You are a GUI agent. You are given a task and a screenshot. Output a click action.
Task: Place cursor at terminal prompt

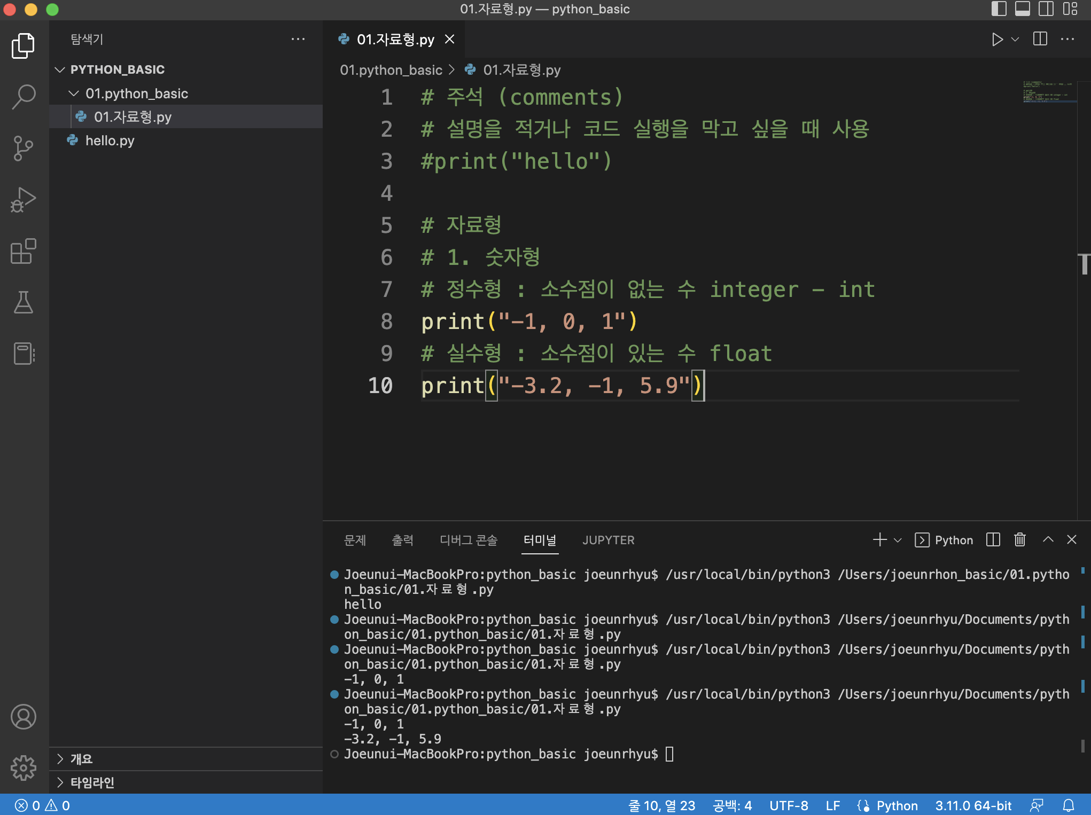669,754
